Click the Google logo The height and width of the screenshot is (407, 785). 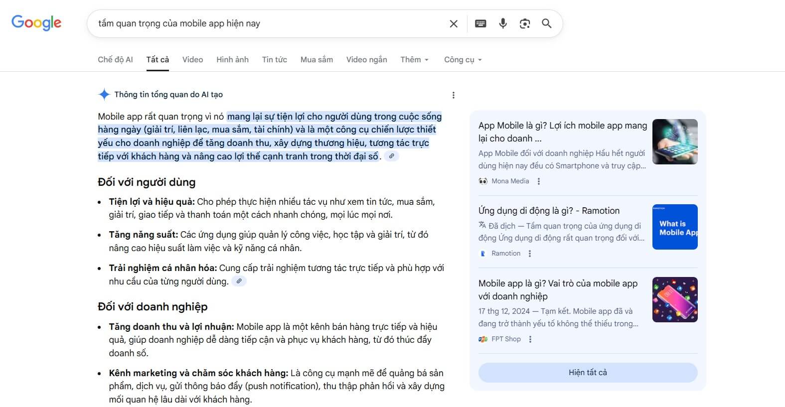click(36, 23)
